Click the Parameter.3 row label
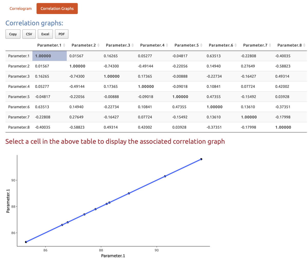Screen dimensions: 308x258 (x=19, y=76)
